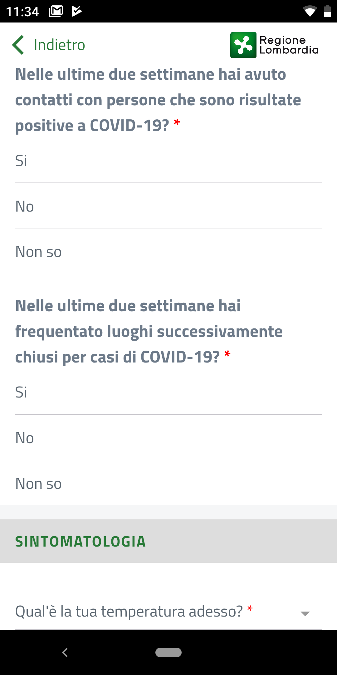This screenshot has height=675, width=337.
Task: Select No for COVID-19 positive contacts
Action: click(x=168, y=206)
